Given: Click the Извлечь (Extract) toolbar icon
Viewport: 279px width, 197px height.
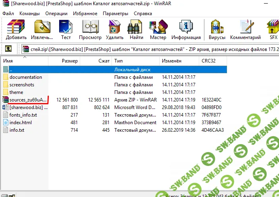Looking at the screenshot, I should [x=42, y=27].
